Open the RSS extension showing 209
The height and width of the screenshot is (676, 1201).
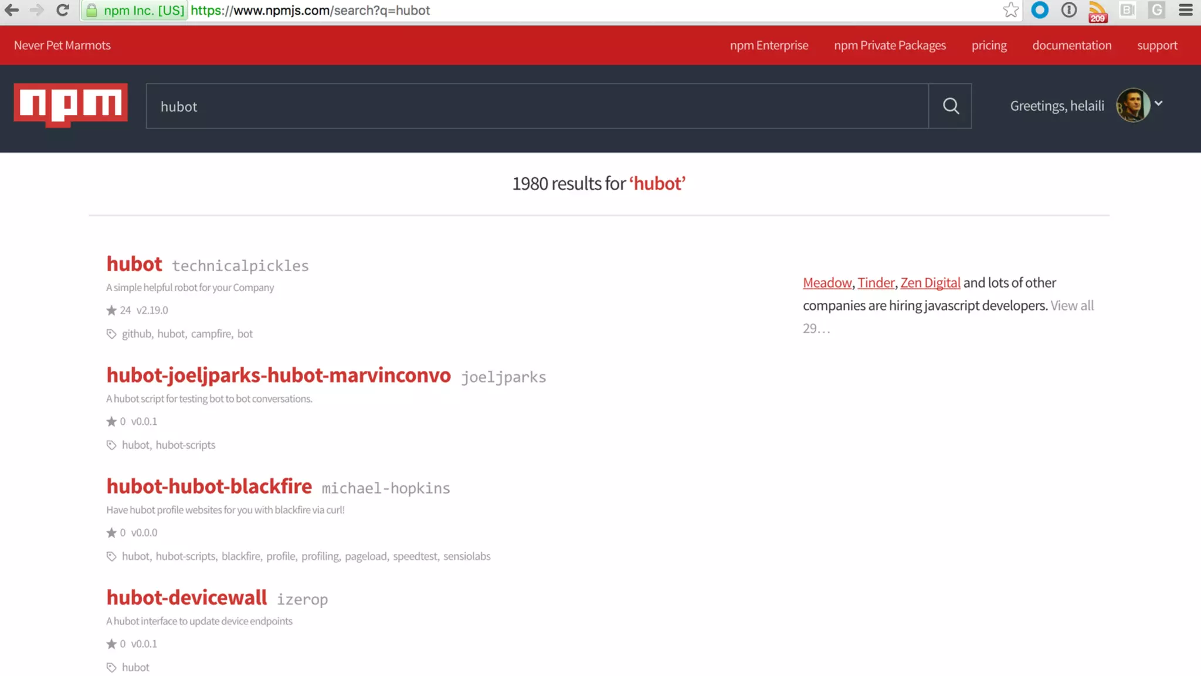coord(1097,11)
